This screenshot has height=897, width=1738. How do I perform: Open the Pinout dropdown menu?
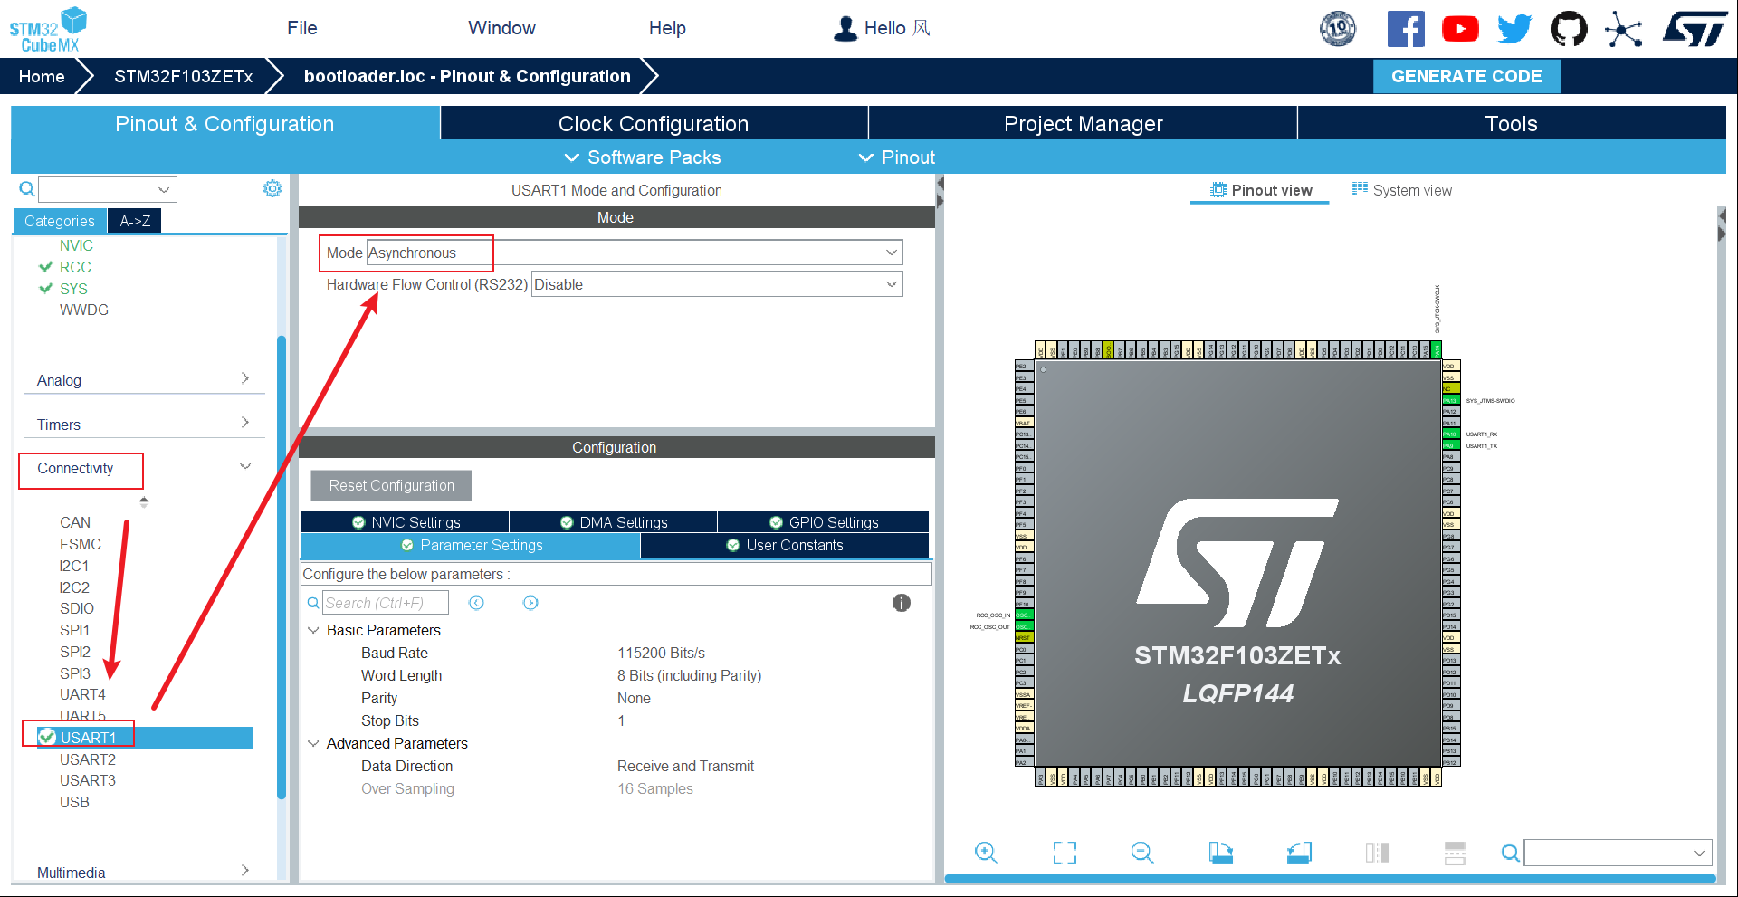tap(896, 157)
